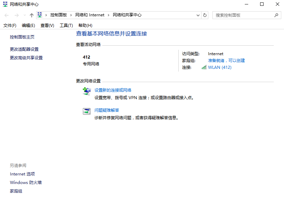This screenshot has height=200, width=284.
Task: Open the 编辑(E) menu
Action: [28, 26]
